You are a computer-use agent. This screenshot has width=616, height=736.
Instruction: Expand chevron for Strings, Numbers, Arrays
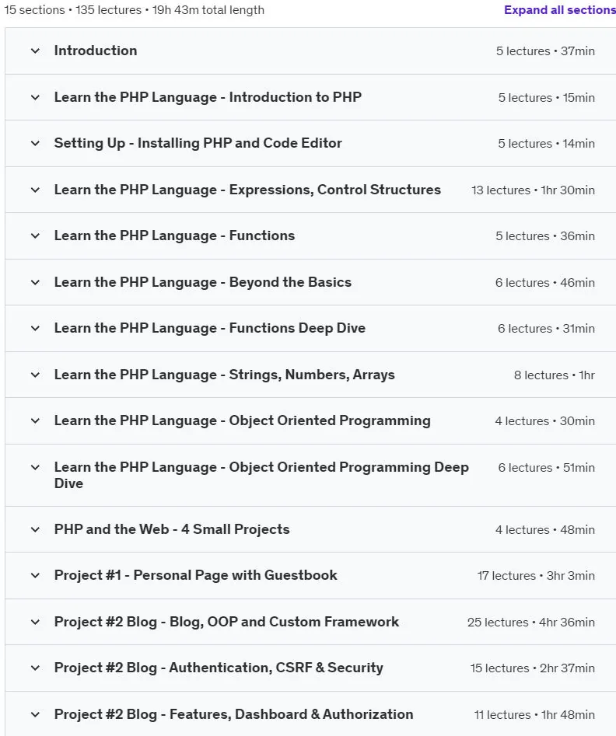click(35, 375)
